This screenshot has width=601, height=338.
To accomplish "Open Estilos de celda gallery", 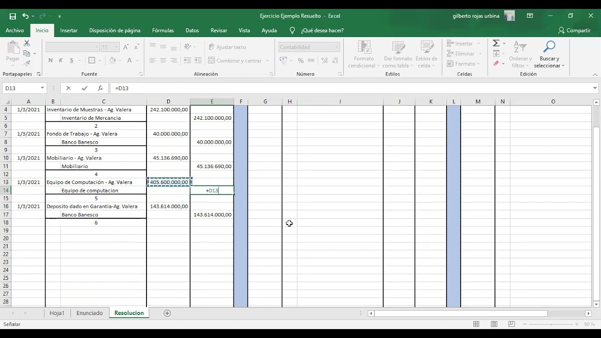I will (426, 54).
